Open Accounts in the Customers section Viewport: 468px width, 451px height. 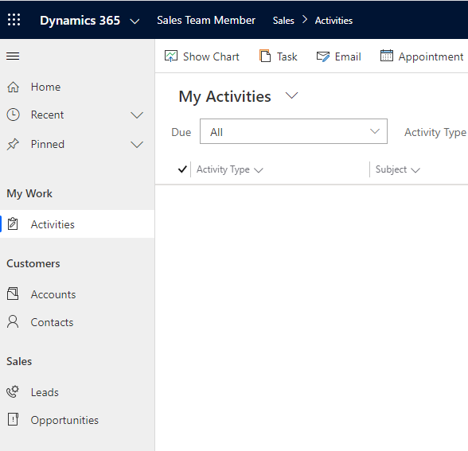pos(53,294)
